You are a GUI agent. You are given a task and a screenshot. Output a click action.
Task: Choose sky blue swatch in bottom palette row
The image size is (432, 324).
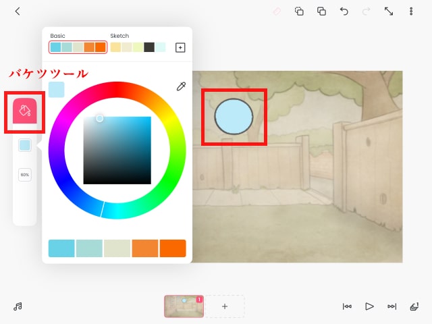tap(61, 248)
